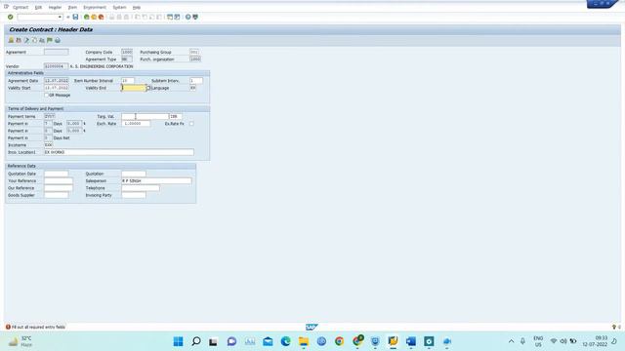Click the yellow Exit icon
Screen dimensions: 625x351
94,18
